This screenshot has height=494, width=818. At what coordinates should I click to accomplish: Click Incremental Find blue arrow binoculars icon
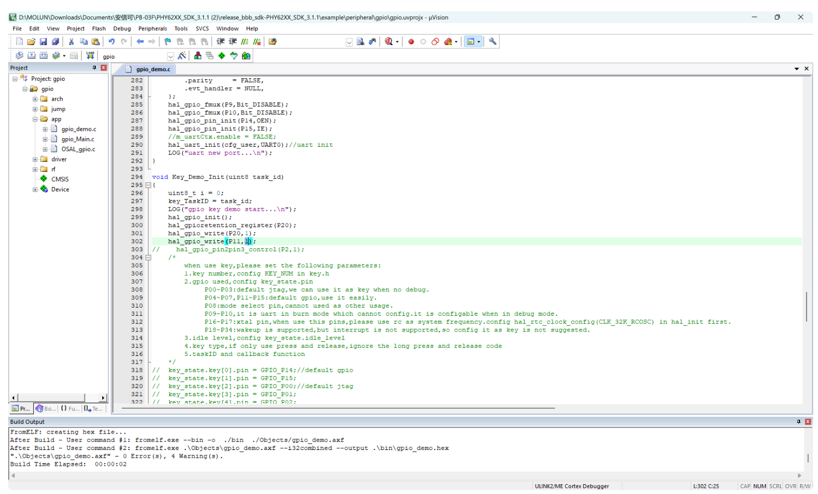(373, 41)
